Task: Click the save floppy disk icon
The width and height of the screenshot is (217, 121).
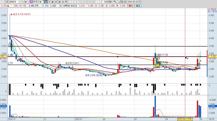Action: pos(122,2)
